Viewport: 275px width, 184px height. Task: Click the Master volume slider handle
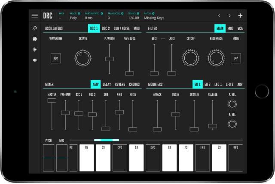click(x=52, y=100)
